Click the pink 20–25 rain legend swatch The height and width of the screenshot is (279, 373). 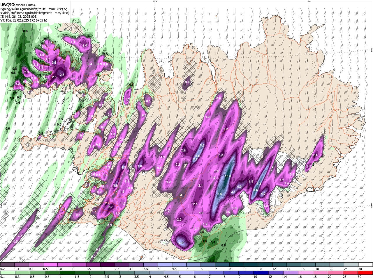pyautogui.click(x=335, y=273)
